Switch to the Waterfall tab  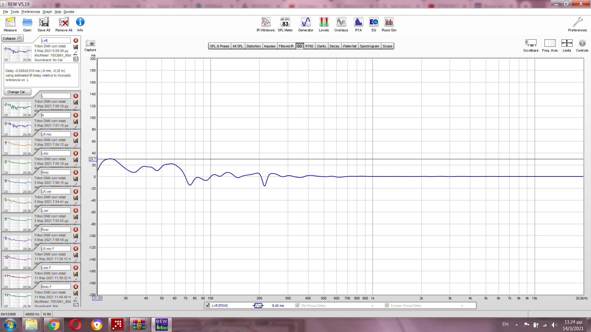point(349,46)
